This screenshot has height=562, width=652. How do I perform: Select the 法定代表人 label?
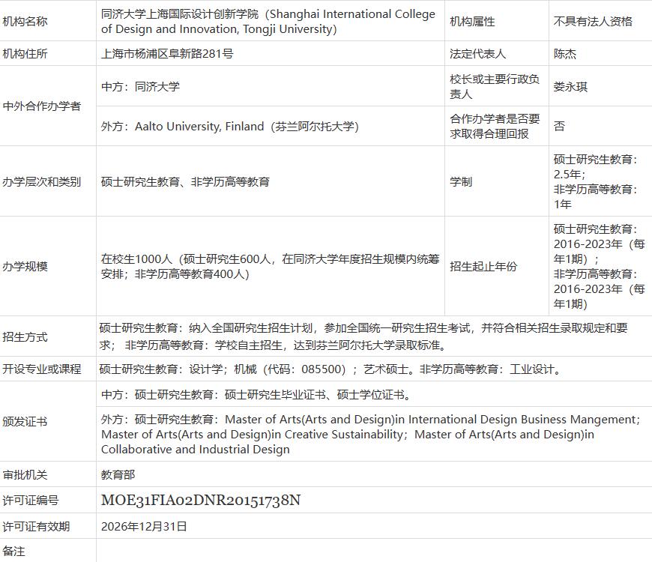coord(477,54)
